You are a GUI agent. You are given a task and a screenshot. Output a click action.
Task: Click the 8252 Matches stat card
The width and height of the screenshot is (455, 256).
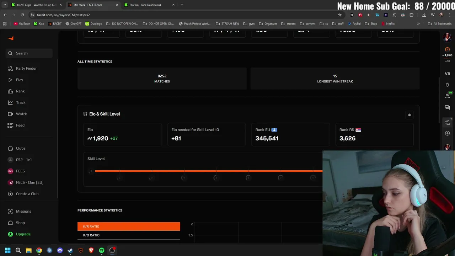pyautogui.click(x=162, y=79)
